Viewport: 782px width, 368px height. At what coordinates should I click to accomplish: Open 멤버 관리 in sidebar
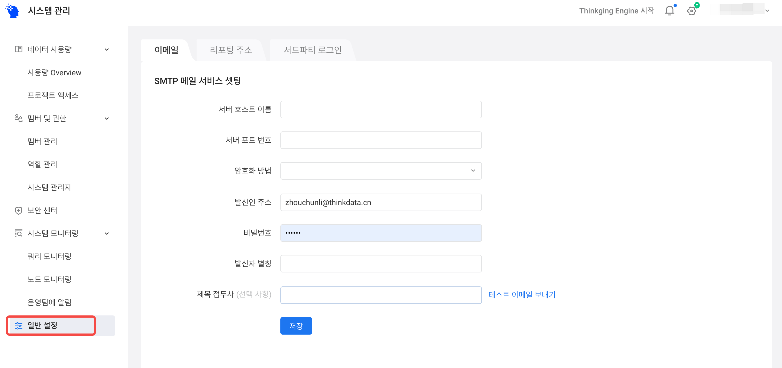pyautogui.click(x=42, y=141)
